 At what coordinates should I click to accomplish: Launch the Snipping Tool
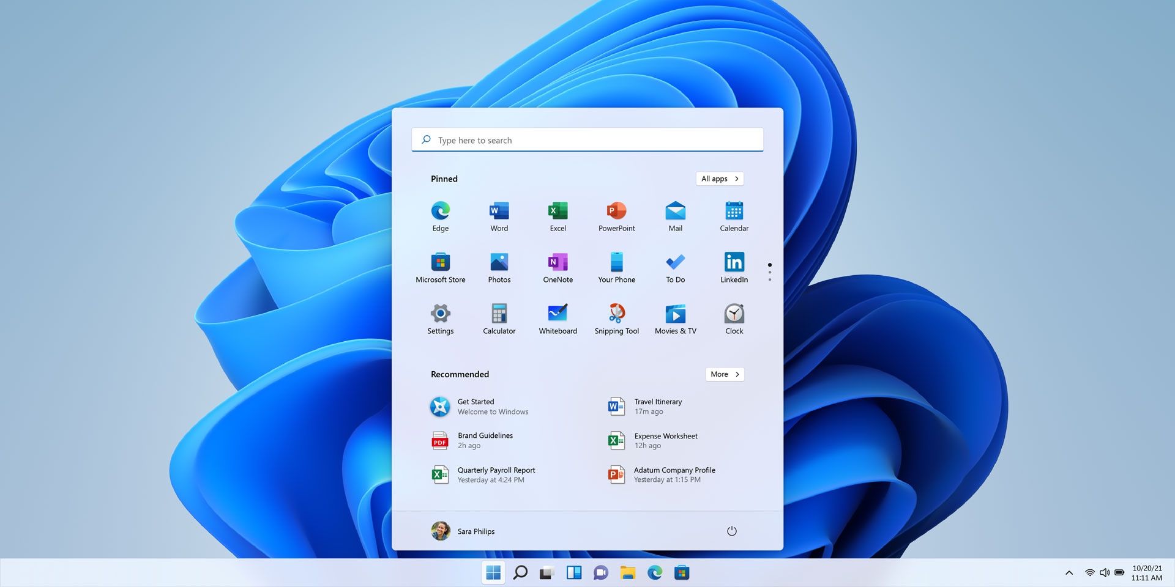click(616, 315)
